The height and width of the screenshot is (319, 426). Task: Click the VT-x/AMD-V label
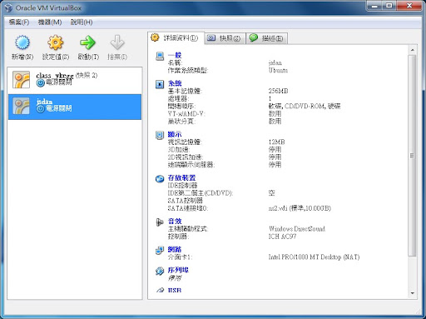(x=186, y=114)
